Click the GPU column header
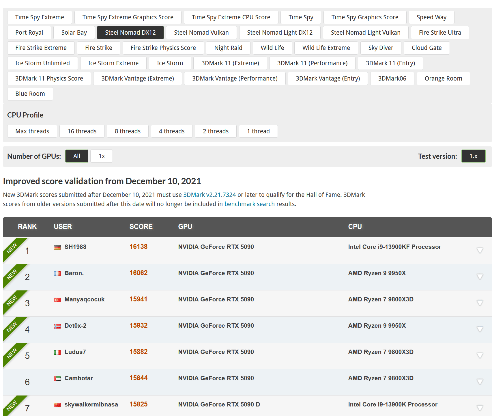 pyautogui.click(x=185, y=227)
